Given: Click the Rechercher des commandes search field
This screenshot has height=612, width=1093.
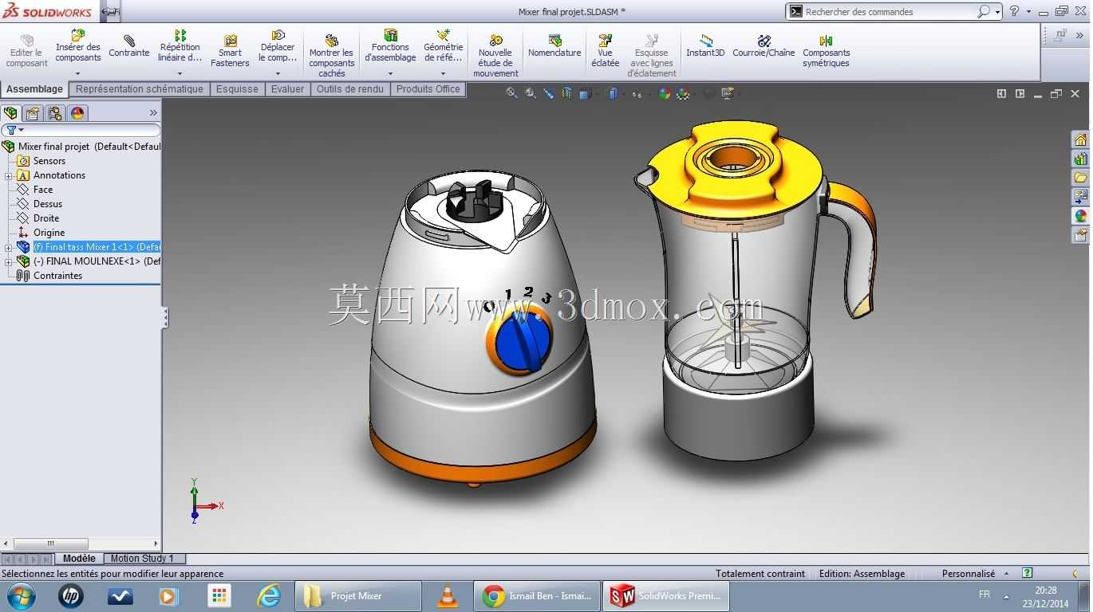Looking at the screenshot, I should [x=890, y=11].
